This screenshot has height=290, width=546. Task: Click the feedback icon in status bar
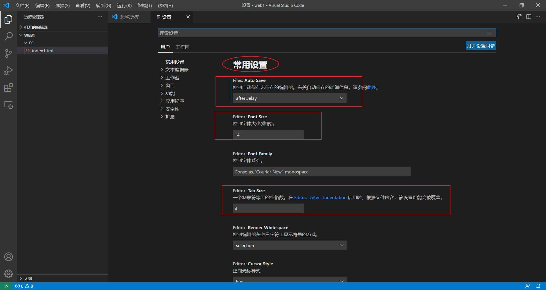(x=528, y=286)
